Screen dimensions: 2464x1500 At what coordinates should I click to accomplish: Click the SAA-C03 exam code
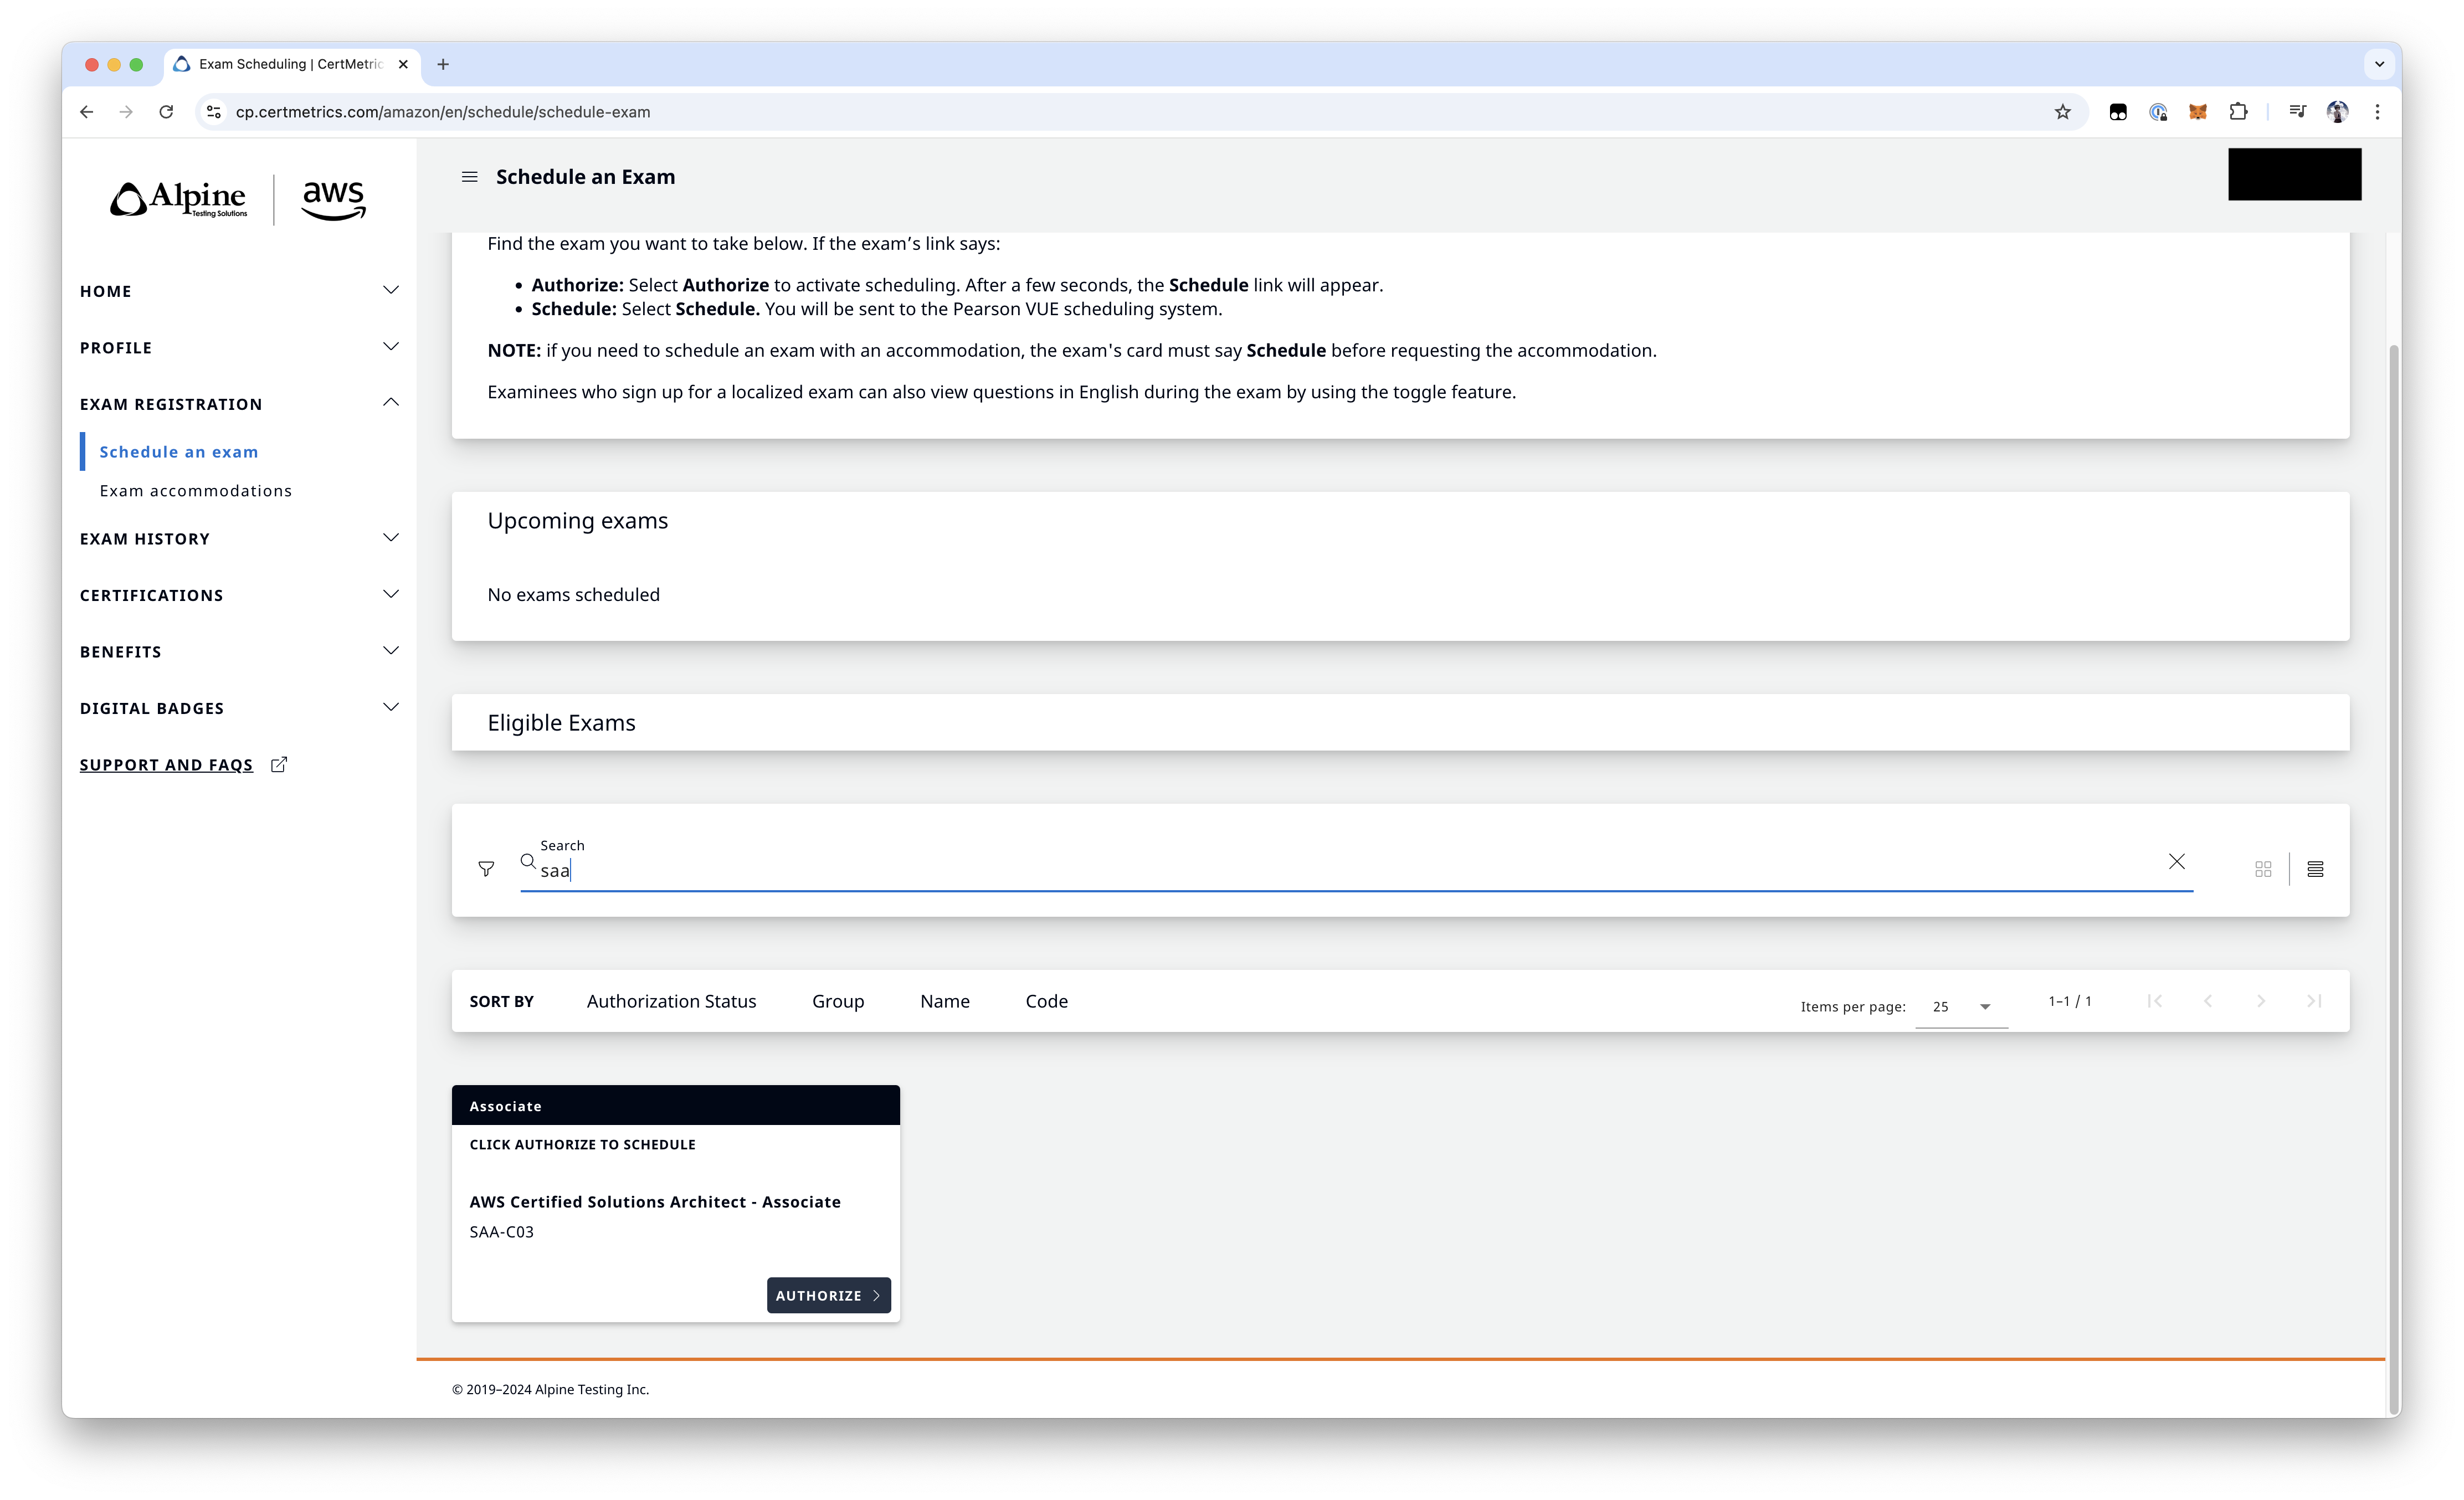click(x=502, y=1232)
